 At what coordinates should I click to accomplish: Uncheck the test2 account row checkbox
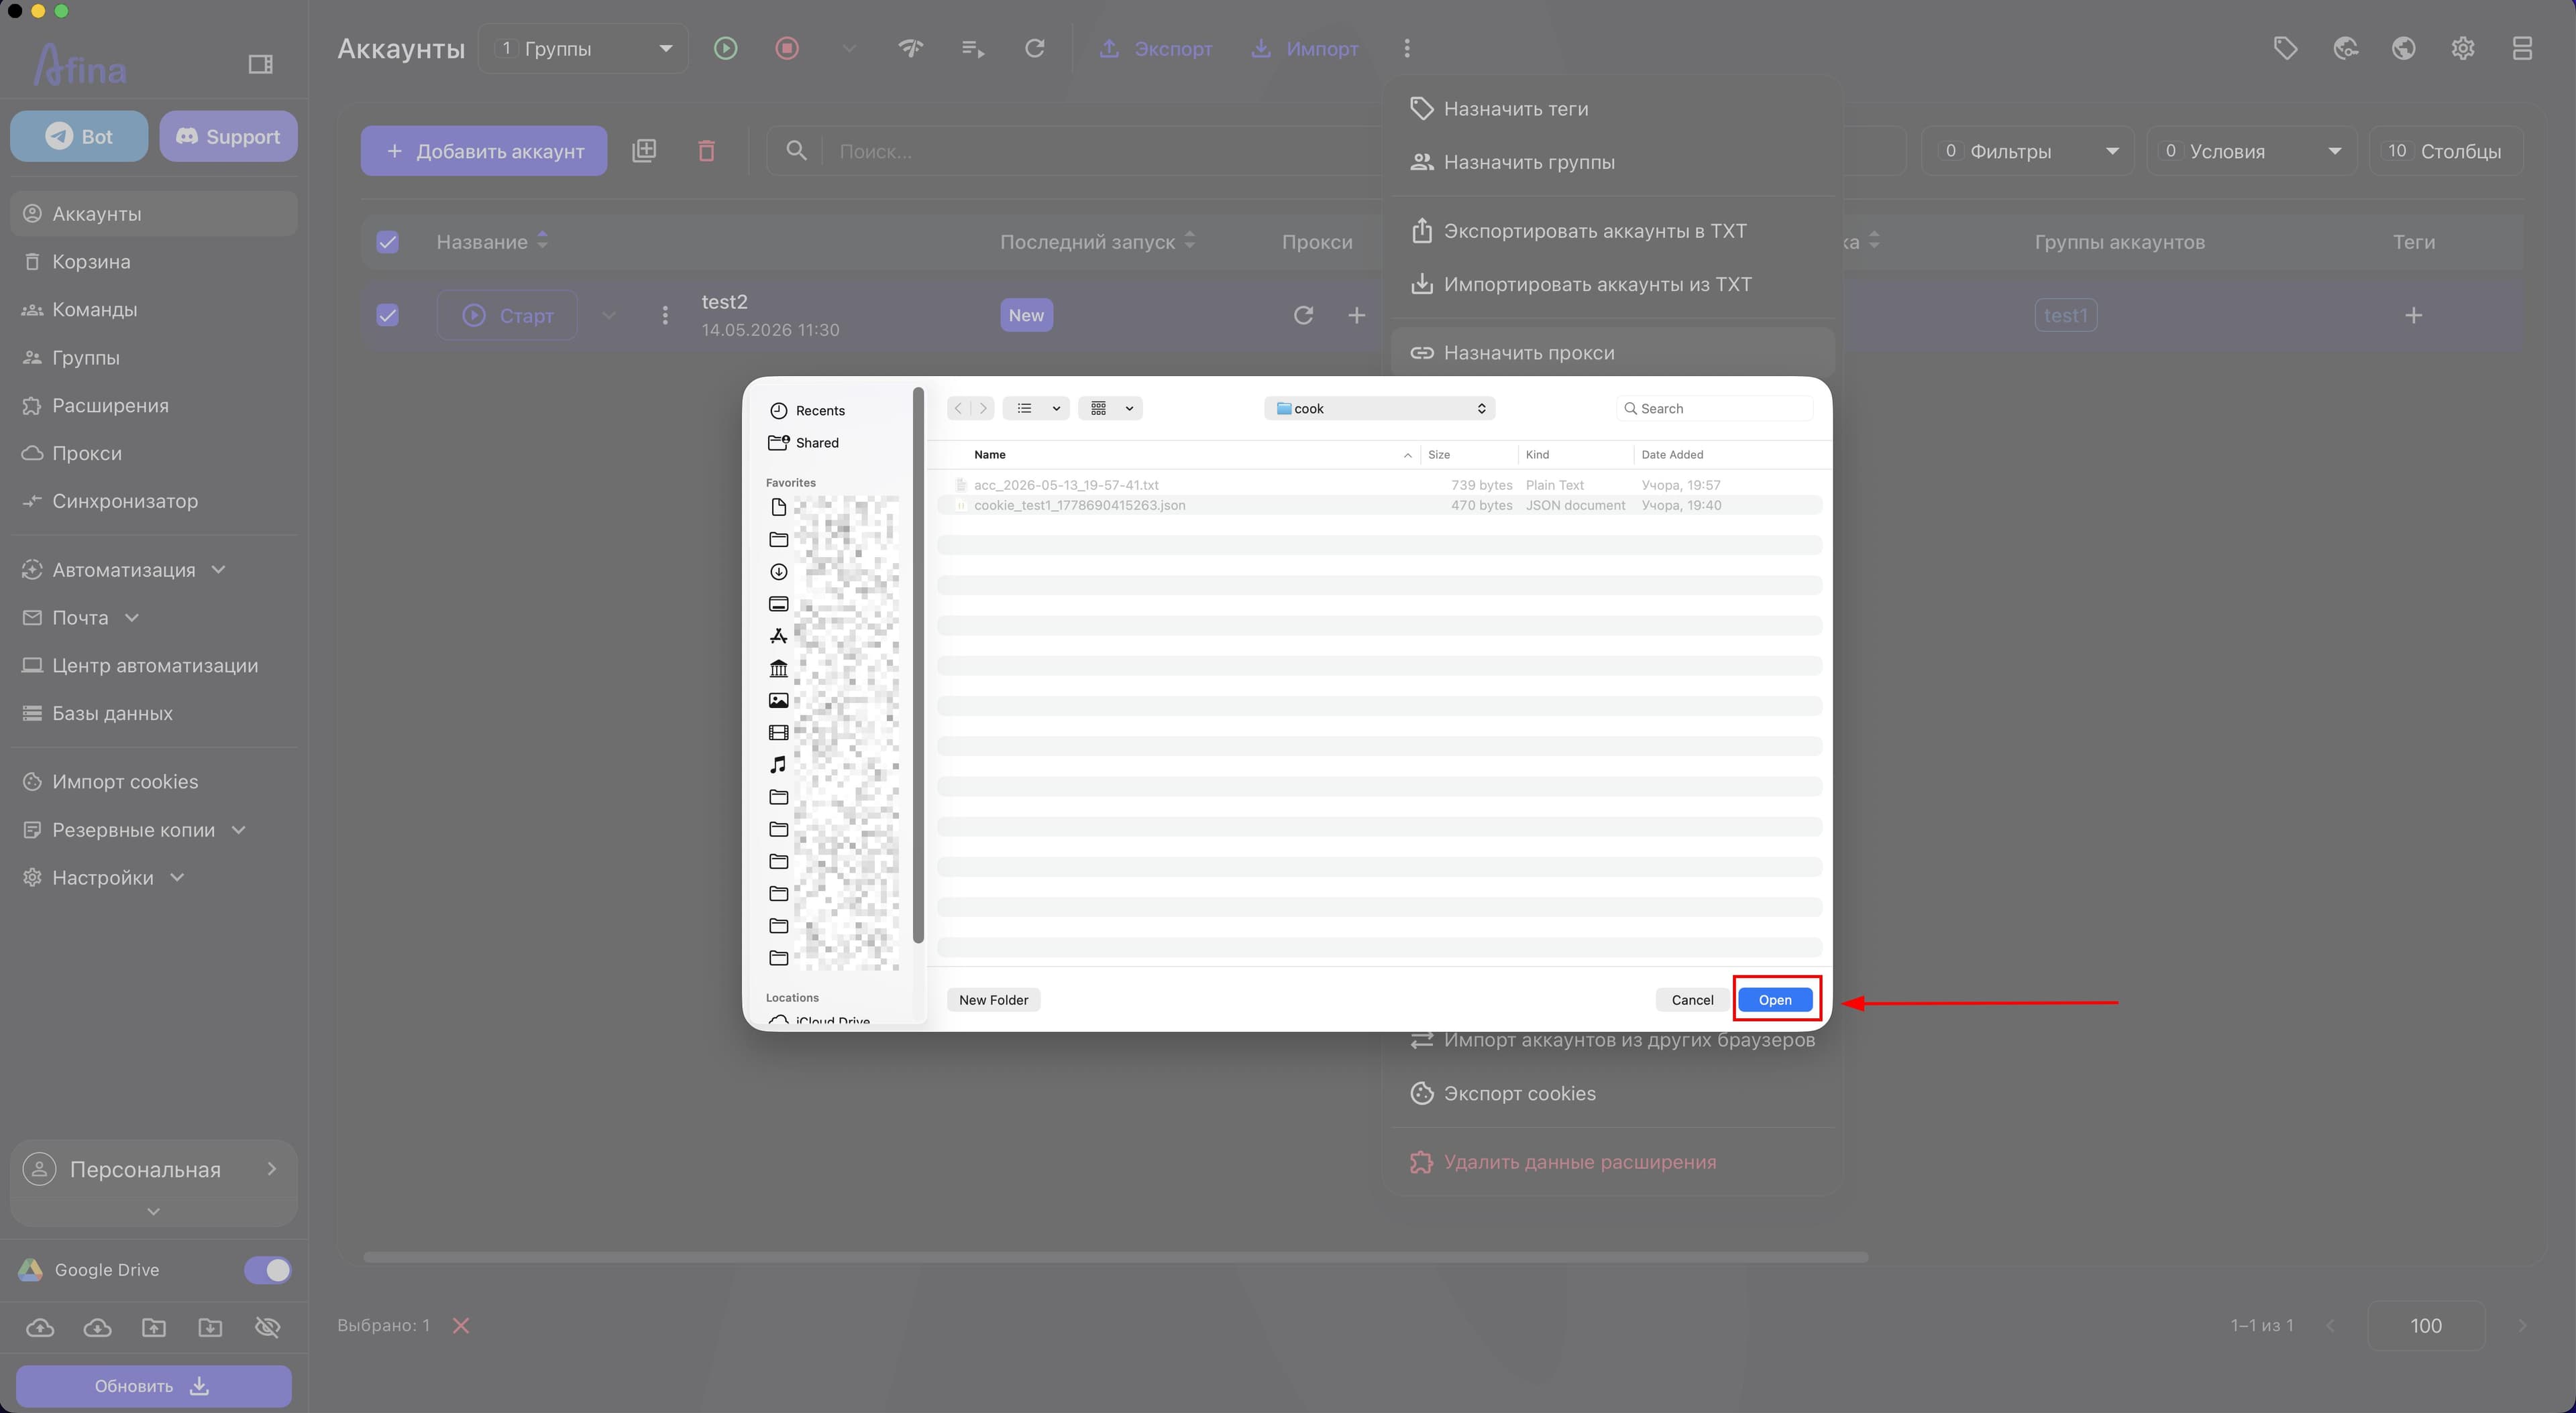click(387, 316)
